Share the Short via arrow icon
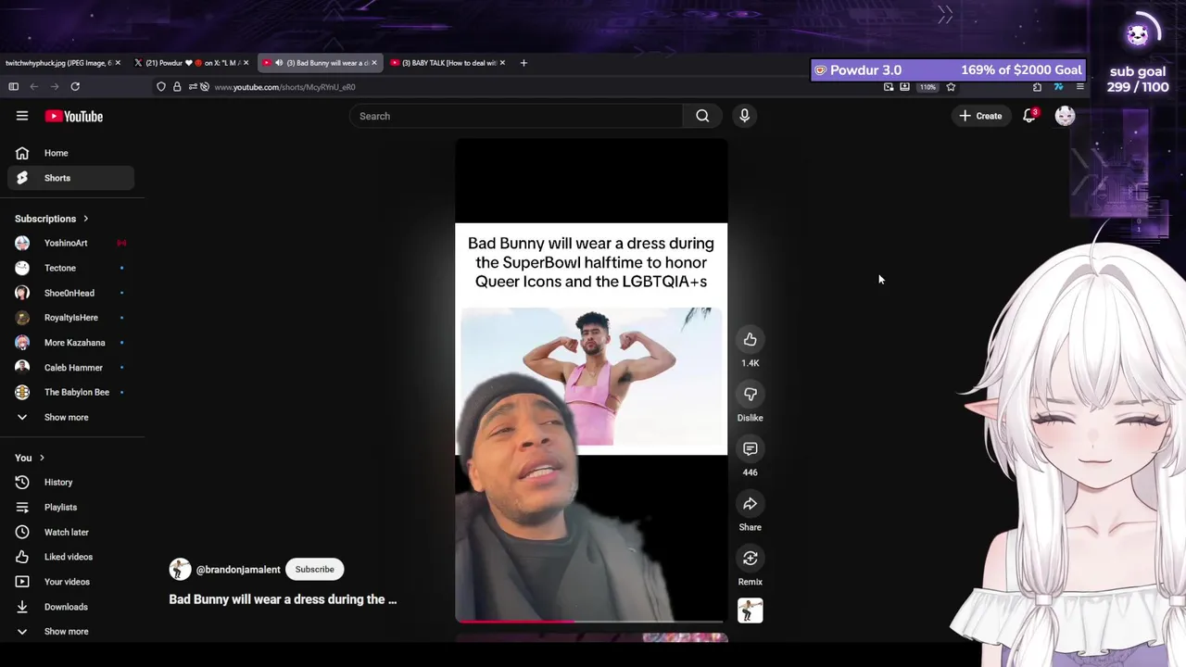The width and height of the screenshot is (1186, 667). pyautogui.click(x=750, y=504)
